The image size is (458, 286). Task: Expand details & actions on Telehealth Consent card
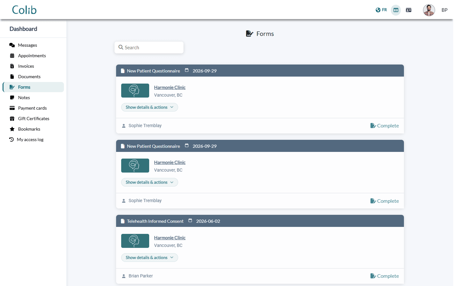coord(149,257)
